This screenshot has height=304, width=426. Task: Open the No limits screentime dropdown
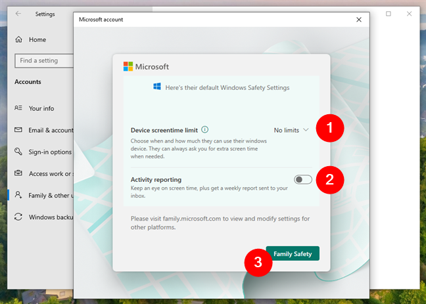coord(291,130)
